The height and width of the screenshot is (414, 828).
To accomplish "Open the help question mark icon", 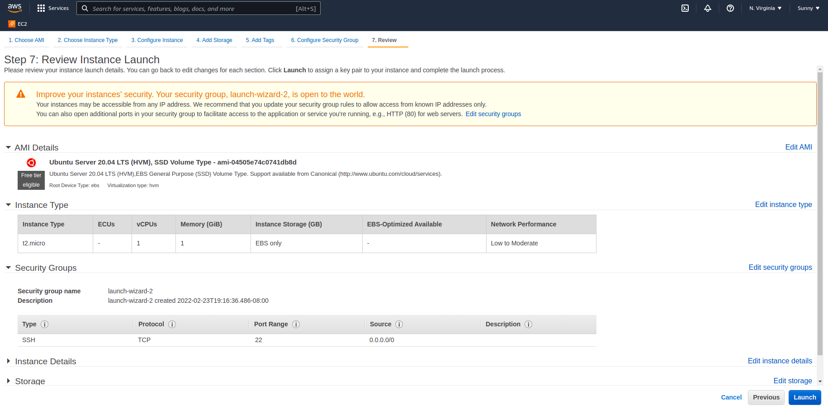I will point(730,8).
